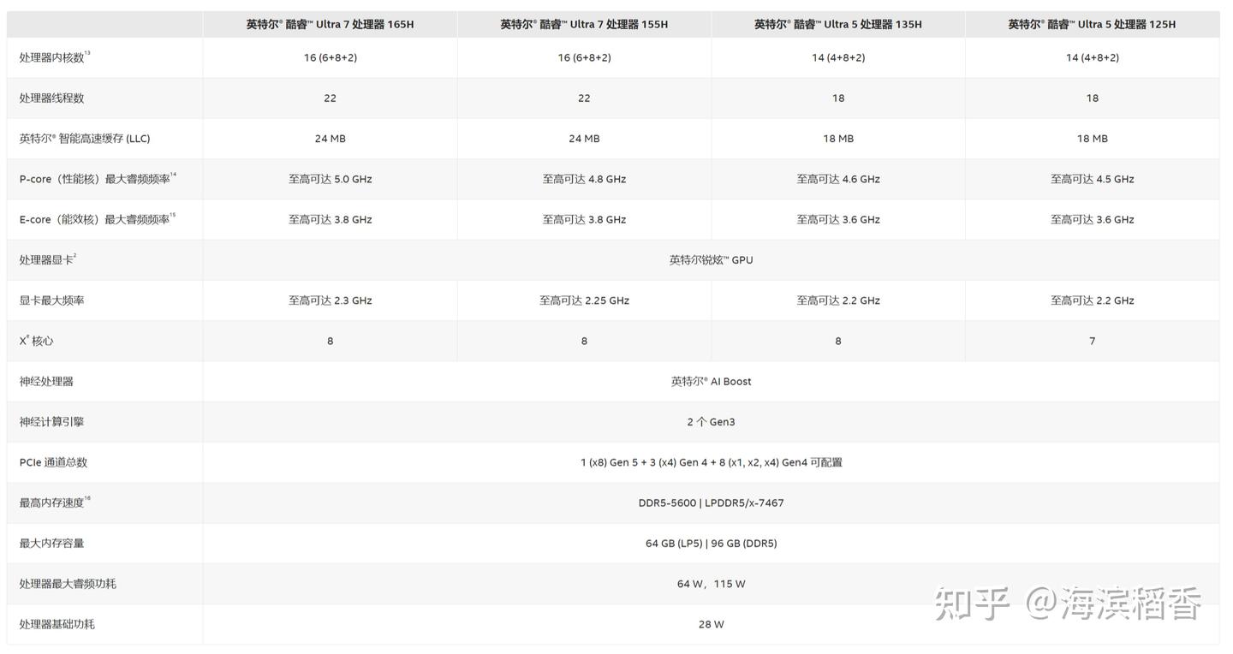Click the Xe 核心 value 7 under 125H
This screenshot has height=654, width=1233.
pos(1092,341)
